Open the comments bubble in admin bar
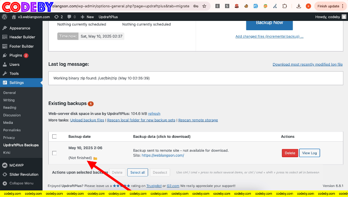This screenshot has height=197, width=348. (72, 17)
